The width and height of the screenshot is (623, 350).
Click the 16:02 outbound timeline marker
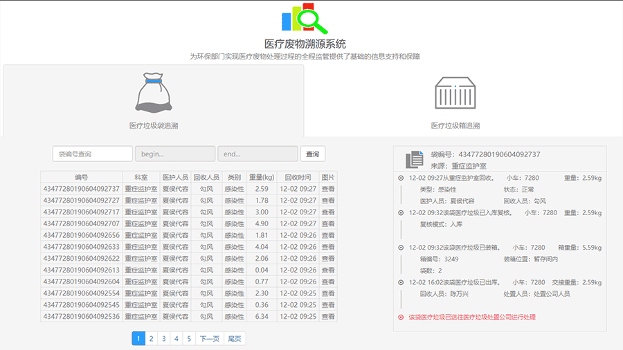point(401,282)
